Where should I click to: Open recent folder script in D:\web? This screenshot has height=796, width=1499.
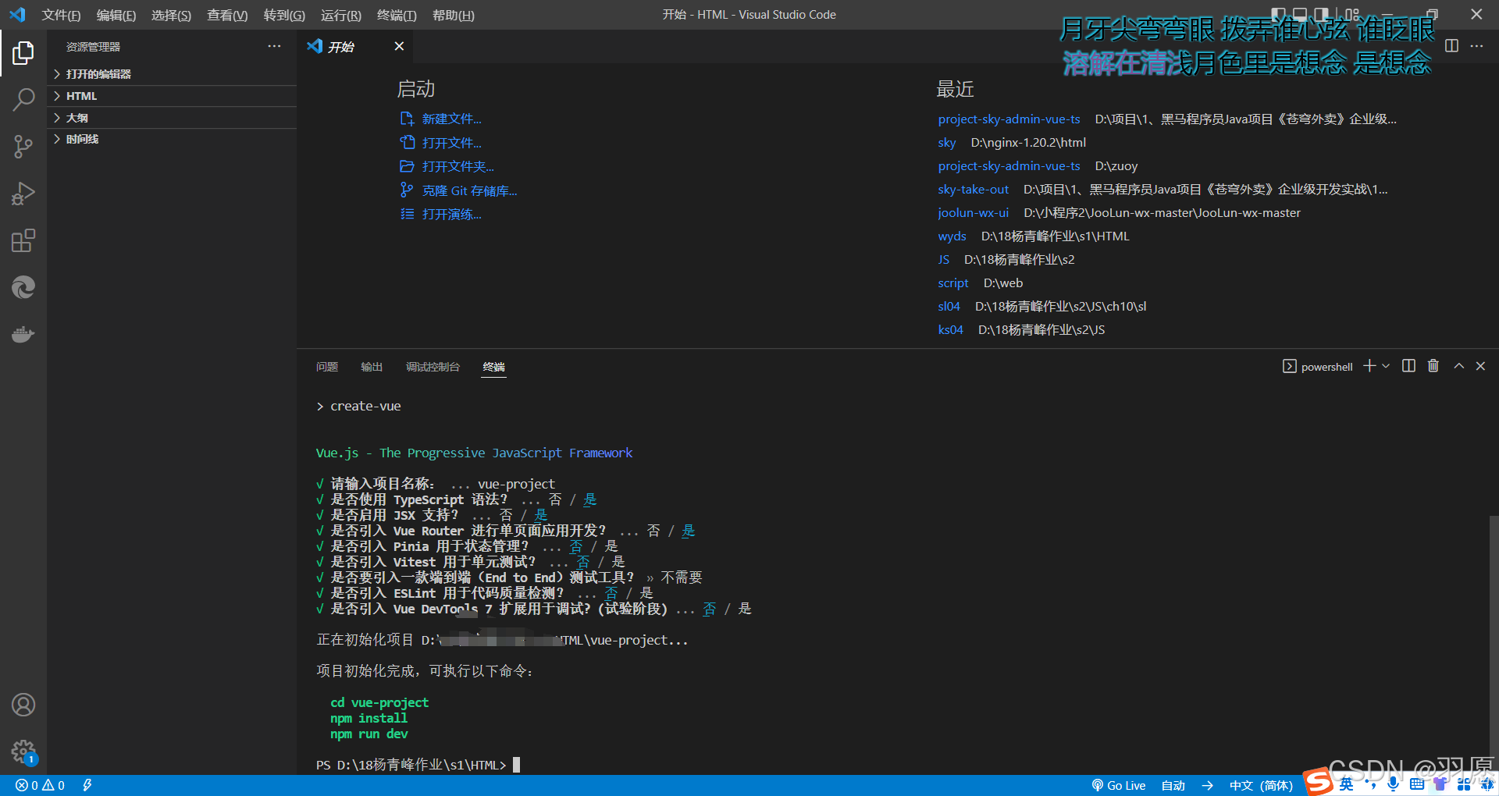pos(952,283)
